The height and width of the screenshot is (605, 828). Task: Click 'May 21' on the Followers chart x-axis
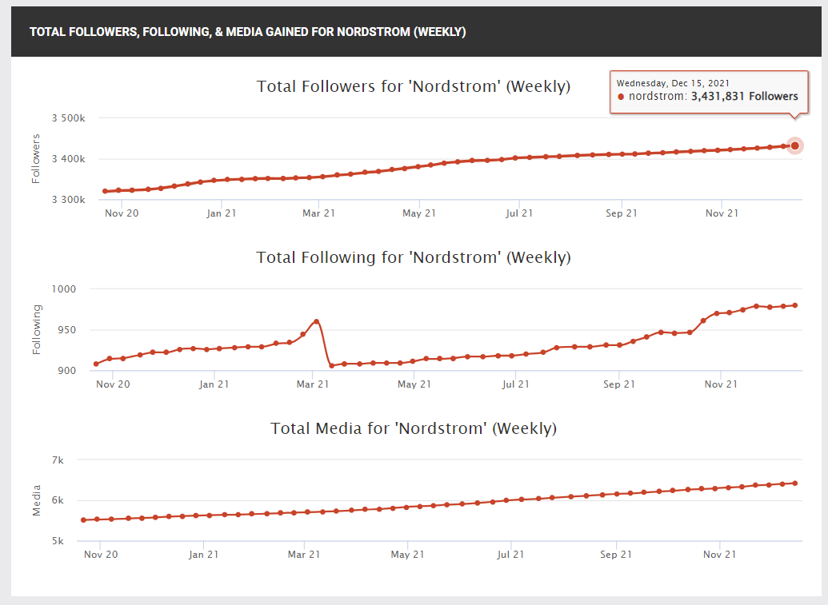[x=418, y=213]
